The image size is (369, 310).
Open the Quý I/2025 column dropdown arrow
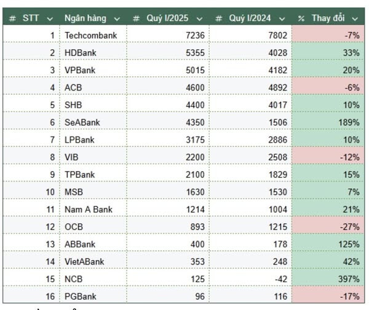tap(200, 18)
